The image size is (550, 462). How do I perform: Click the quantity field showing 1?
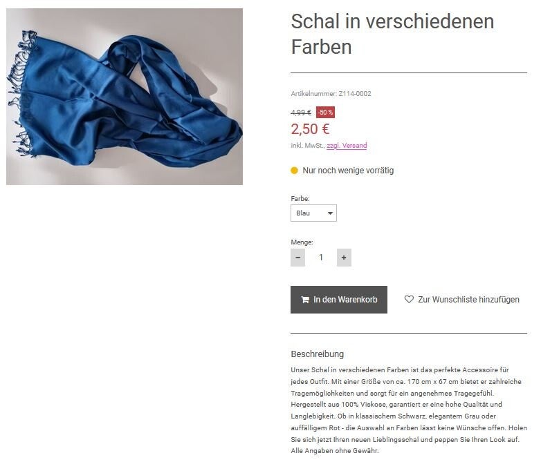(x=321, y=258)
